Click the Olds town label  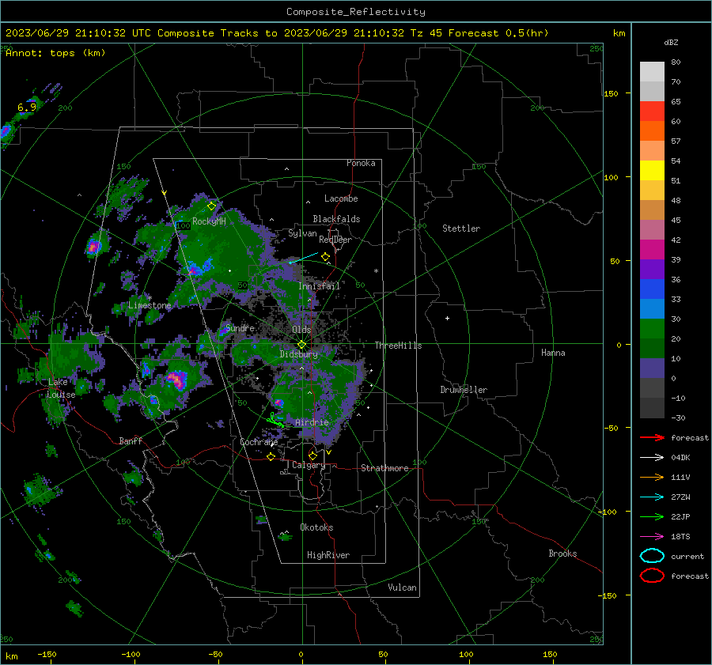301,330
